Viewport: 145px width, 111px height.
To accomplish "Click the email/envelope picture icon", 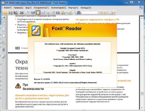I will click(27, 12).
